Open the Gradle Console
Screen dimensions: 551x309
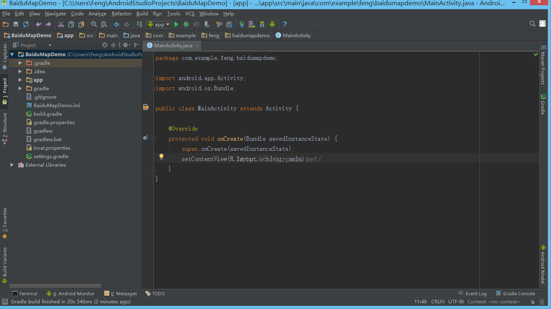(x=515, y=294)
